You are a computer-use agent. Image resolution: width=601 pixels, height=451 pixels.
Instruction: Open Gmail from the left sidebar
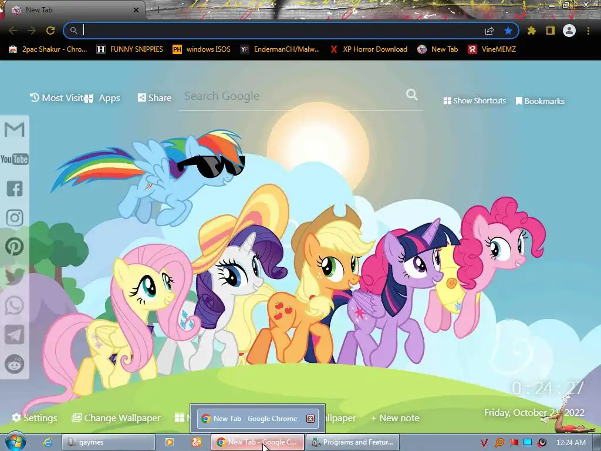15,130
